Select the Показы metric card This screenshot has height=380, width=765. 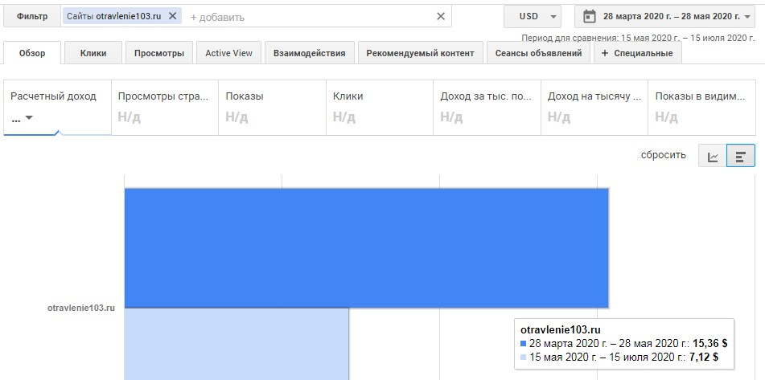coord(272,106)
